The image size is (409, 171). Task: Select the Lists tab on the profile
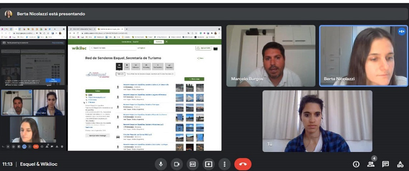click(x=127, y=66)
